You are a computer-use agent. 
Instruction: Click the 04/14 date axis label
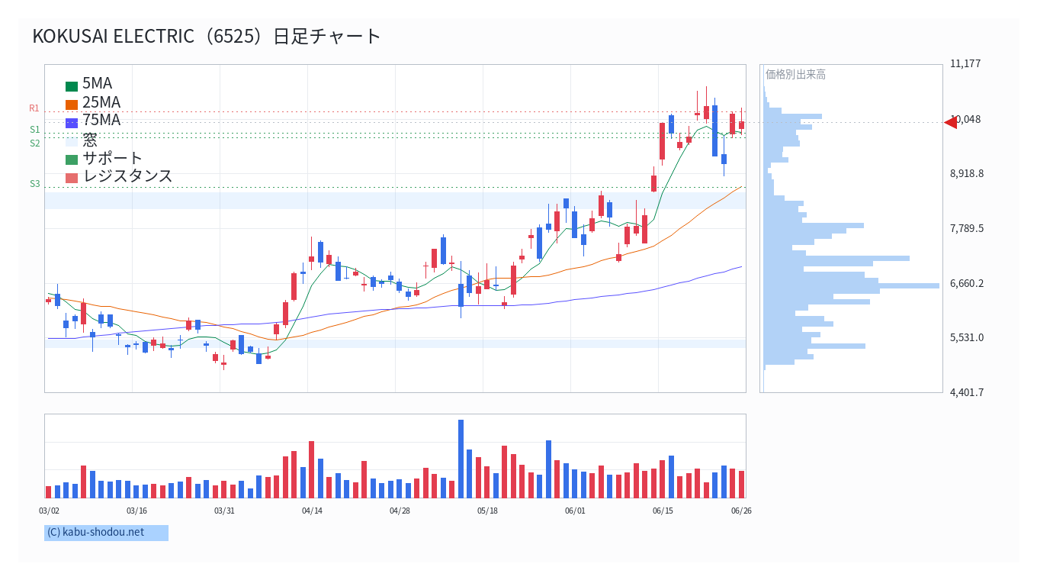[312, 511]
